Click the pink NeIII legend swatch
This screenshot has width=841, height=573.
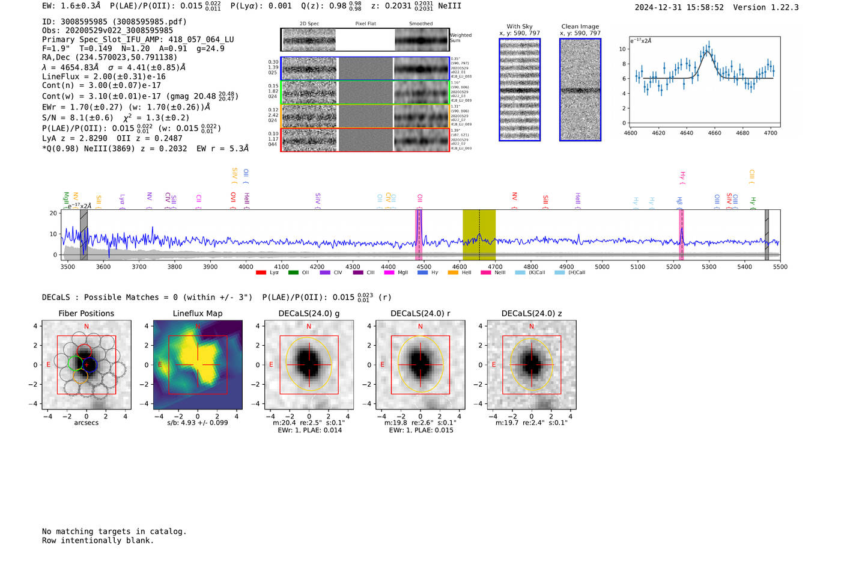click(x=485, y=272)
